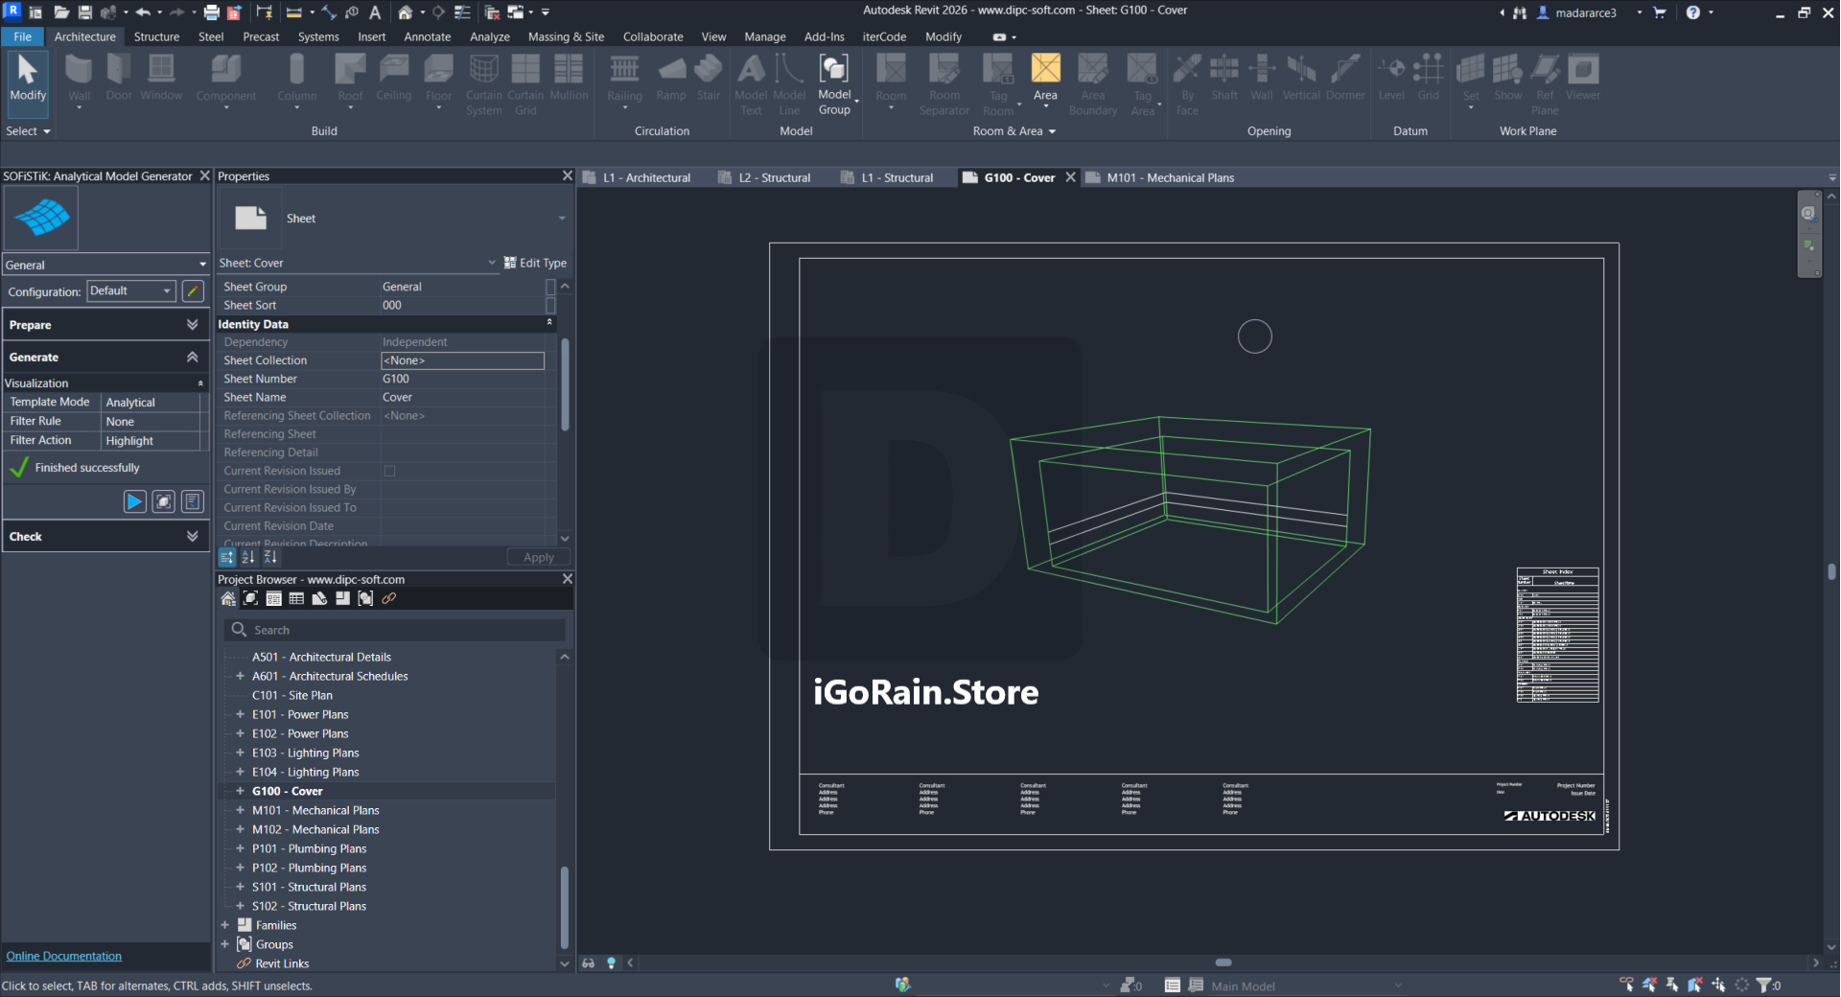Close the G100 - Cover view tab

(1070, 177)
